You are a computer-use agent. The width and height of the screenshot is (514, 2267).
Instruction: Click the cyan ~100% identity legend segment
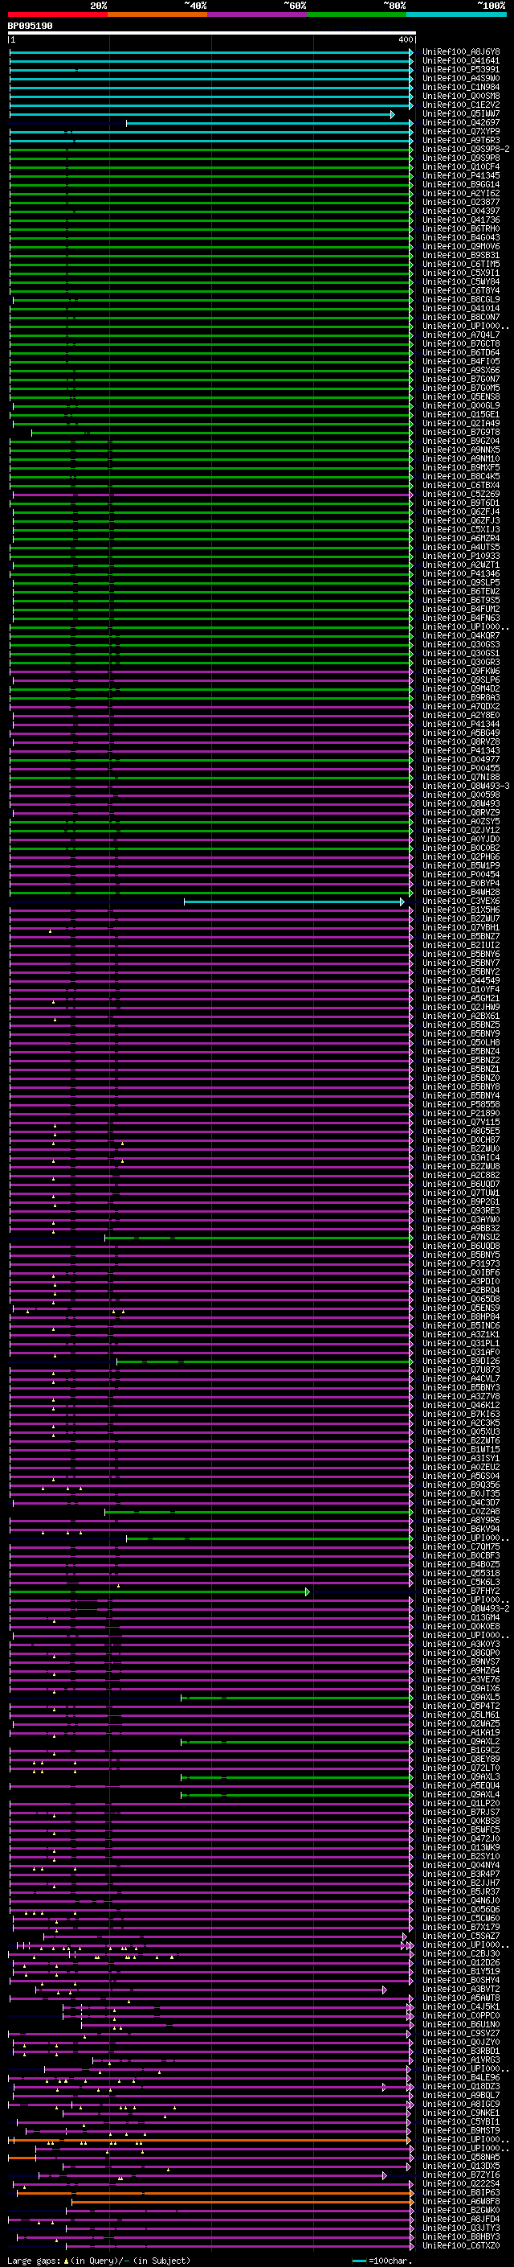pyautogui.click(x=457, y=14)
